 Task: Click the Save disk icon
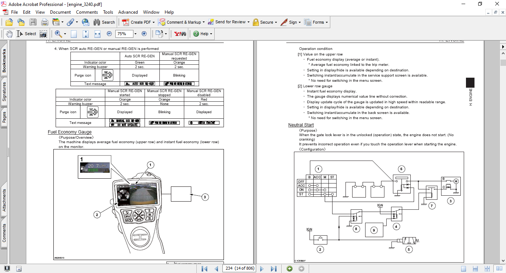[33, 22]
